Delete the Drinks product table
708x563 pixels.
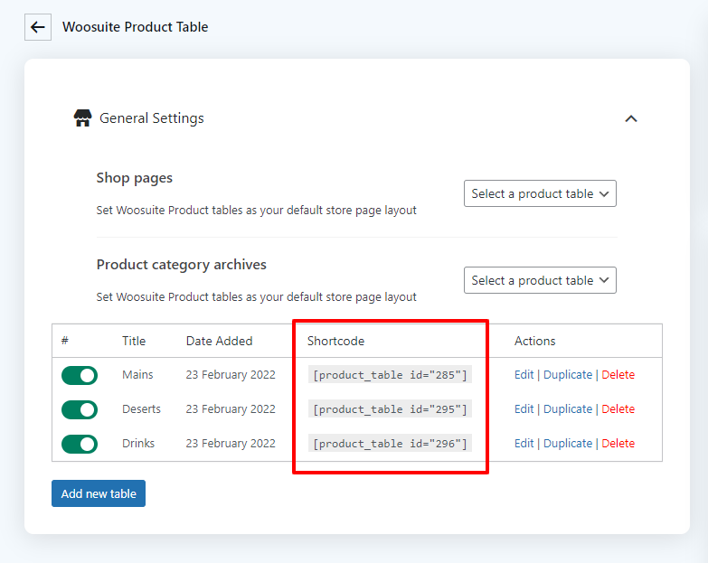[x=618, y=444]
